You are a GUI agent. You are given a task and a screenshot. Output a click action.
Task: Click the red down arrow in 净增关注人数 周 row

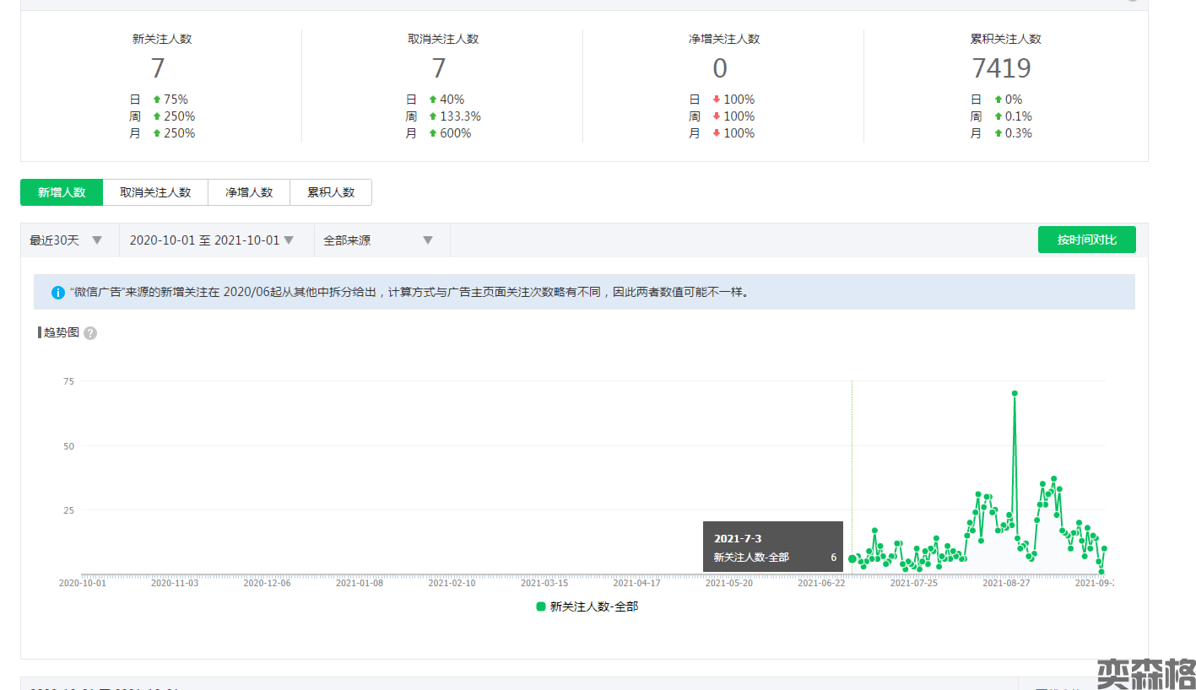tap(717, 116)
